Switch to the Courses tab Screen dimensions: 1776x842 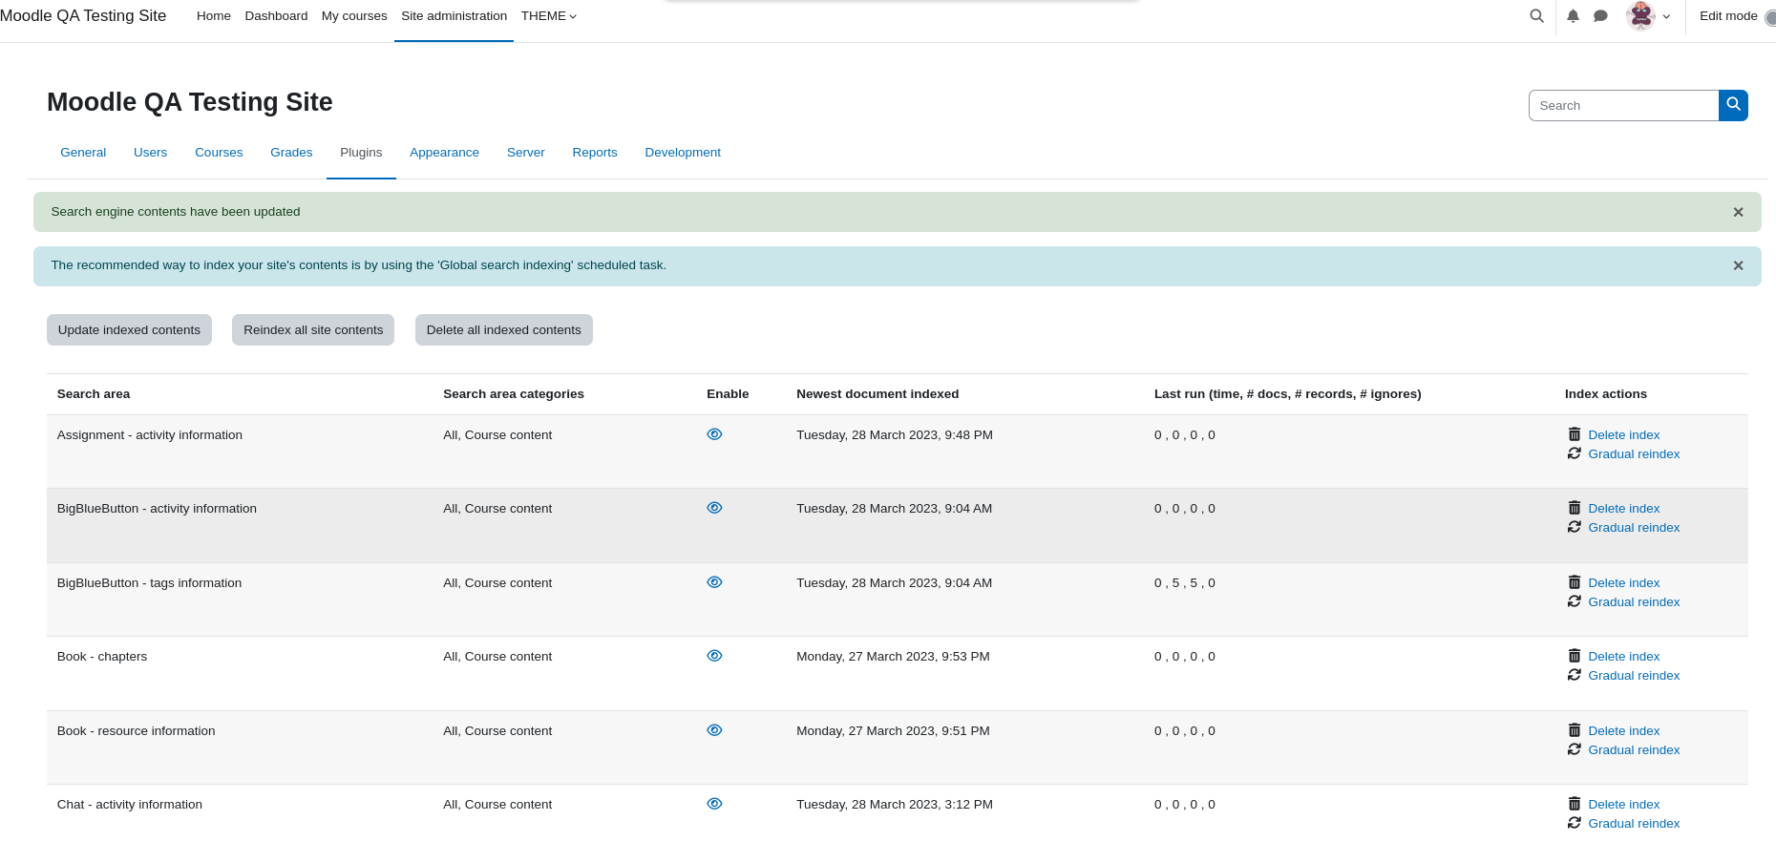(x=219, y=153)
